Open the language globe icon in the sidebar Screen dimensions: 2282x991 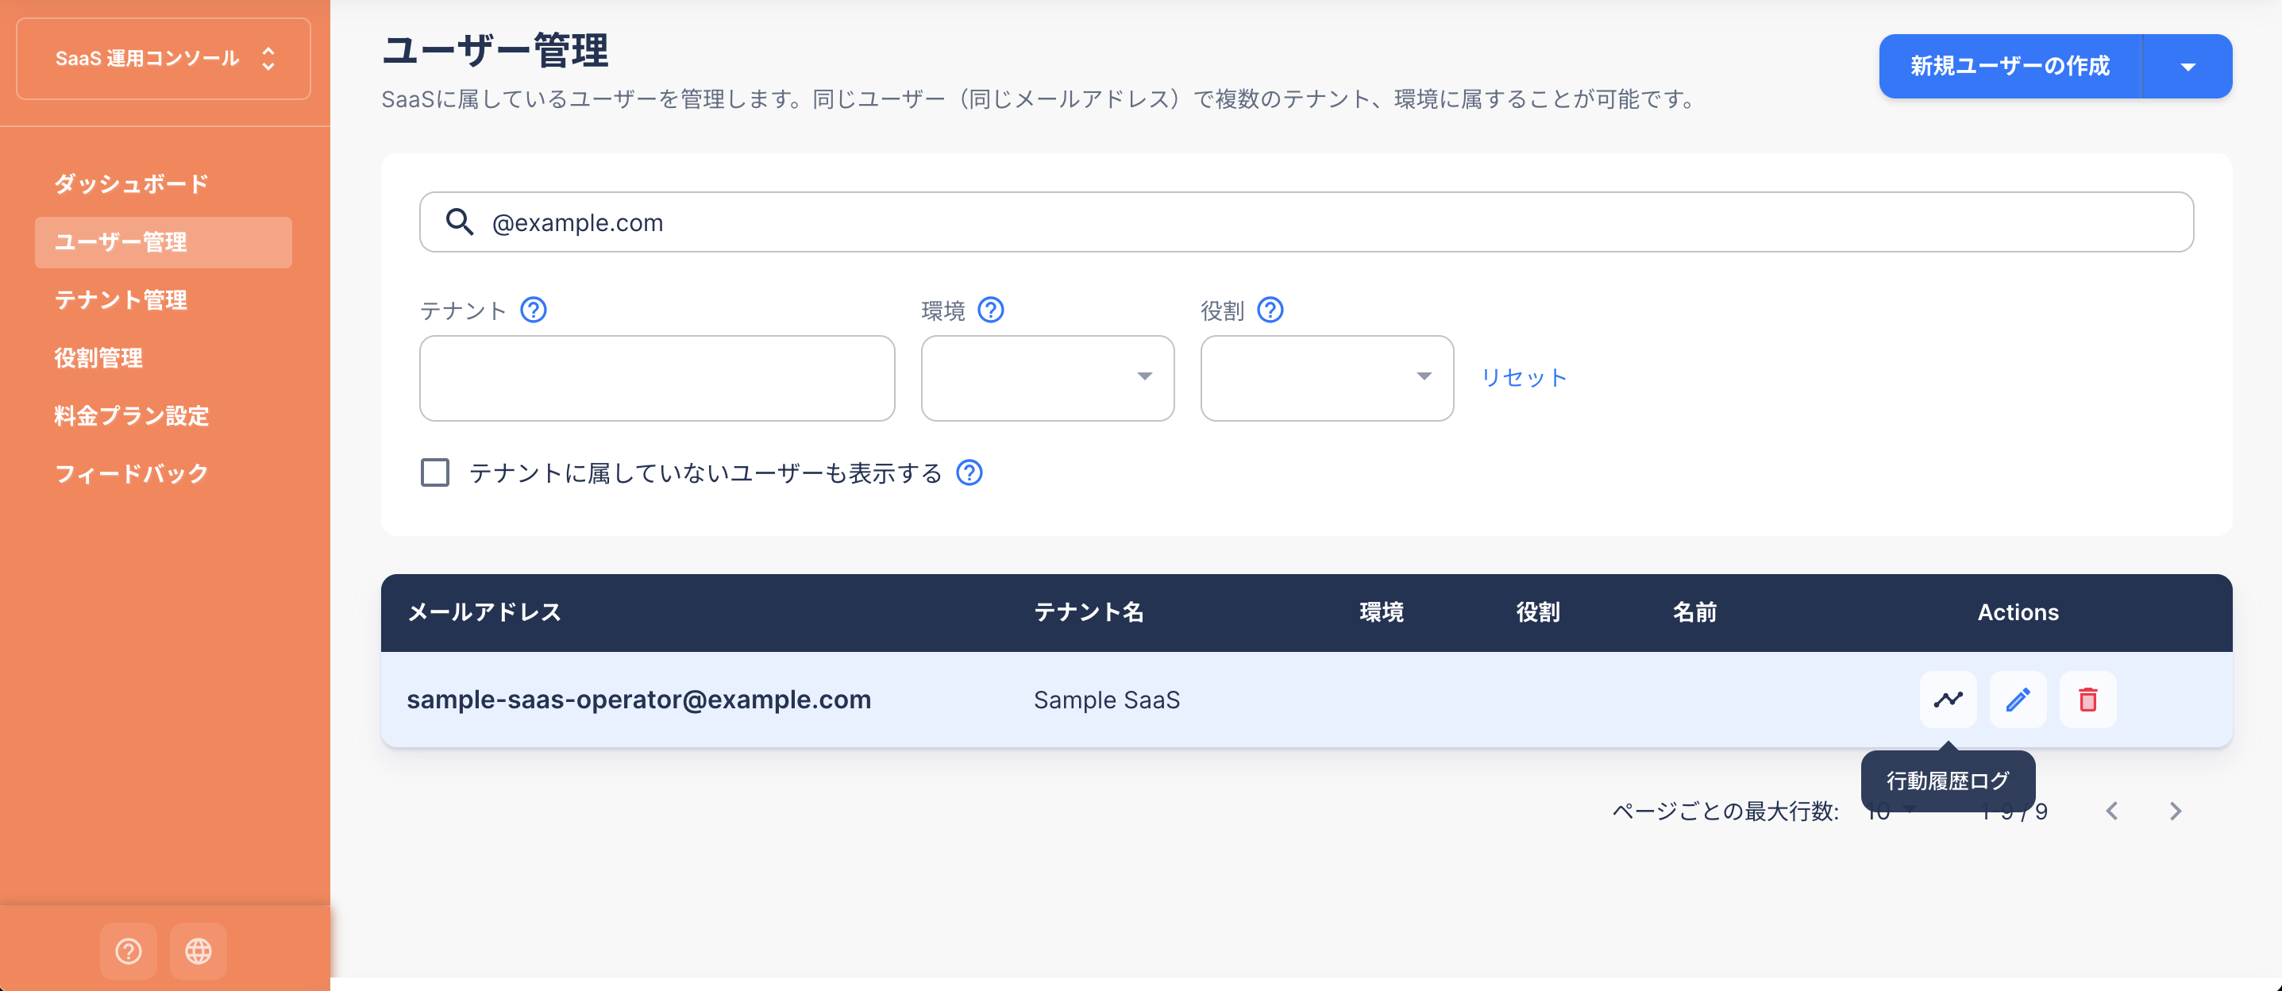199,951
